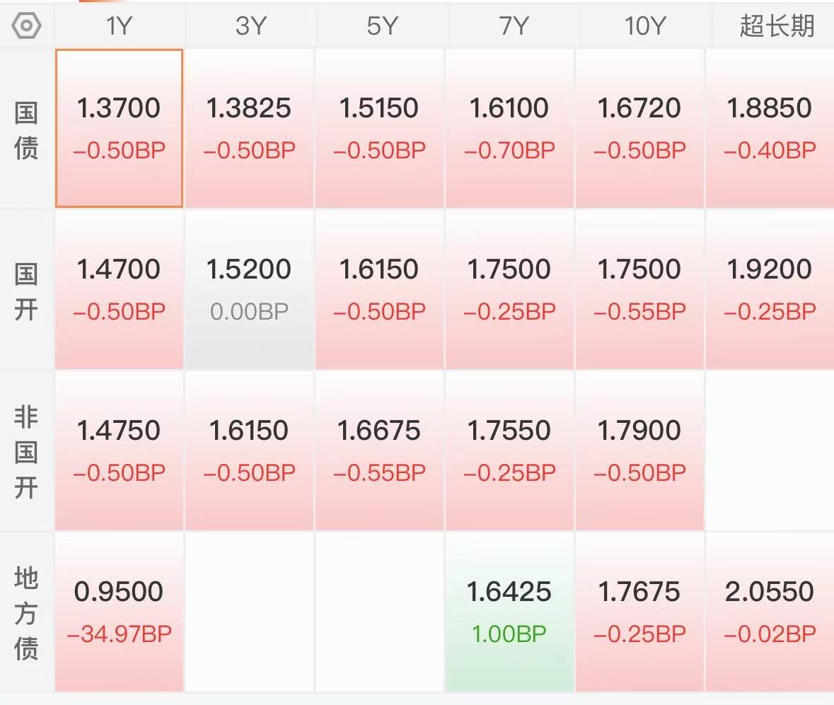
Task: Open 国债 超长期 cell showing 1.8850
Action: (x=770, y=128)
